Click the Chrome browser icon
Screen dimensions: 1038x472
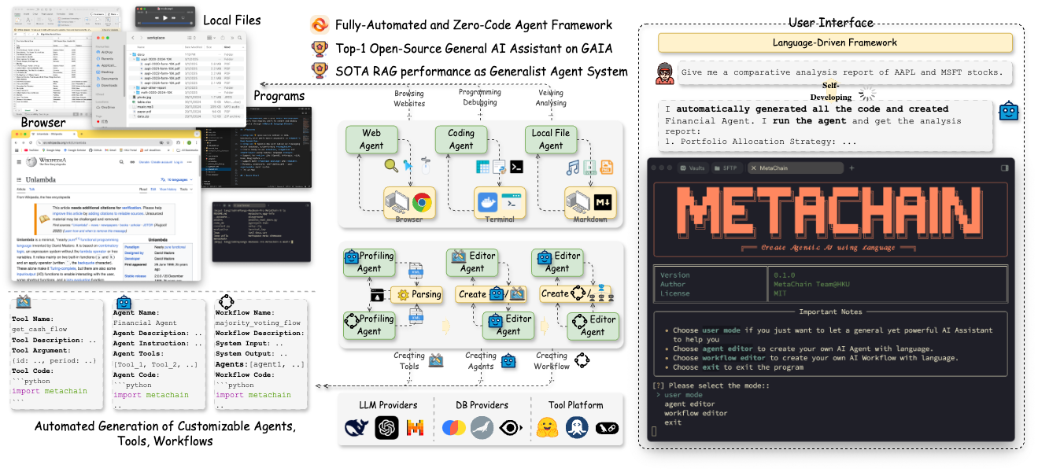(423, 203)
